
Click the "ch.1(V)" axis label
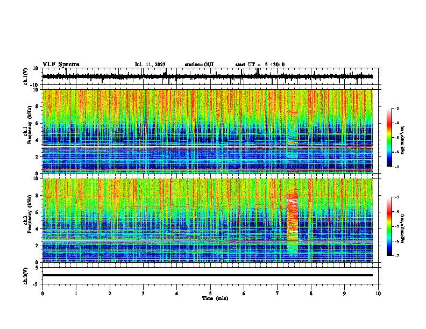click(26, 77)
